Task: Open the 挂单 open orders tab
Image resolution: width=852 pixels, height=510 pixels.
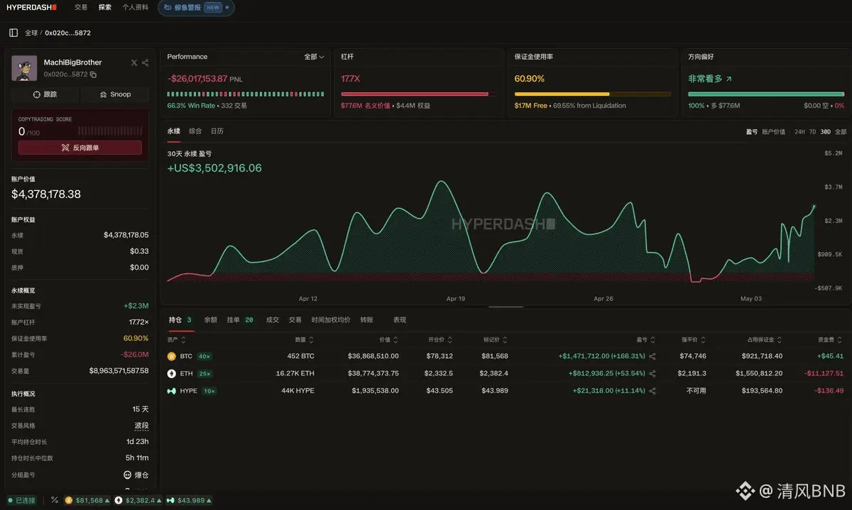Action: pos(241,320)
